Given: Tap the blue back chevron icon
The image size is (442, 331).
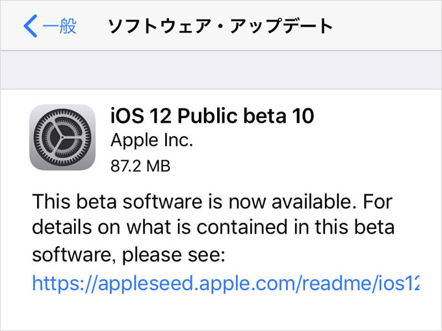Looking at the screenshot, I should tap(31, 26).
